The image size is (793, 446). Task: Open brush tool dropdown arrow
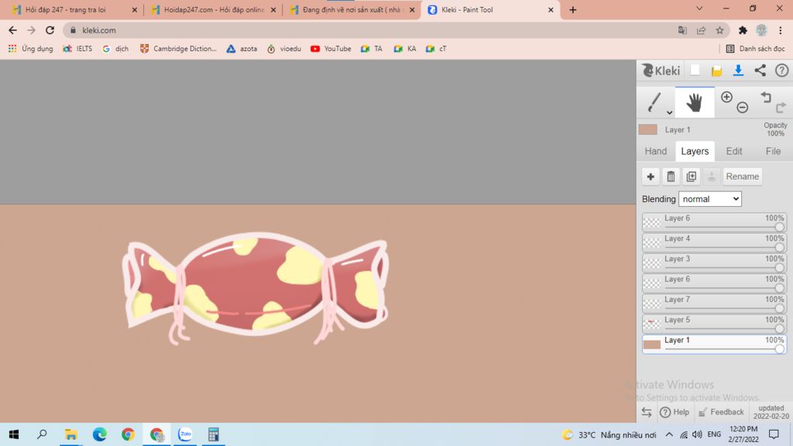[x=669, y=112]
